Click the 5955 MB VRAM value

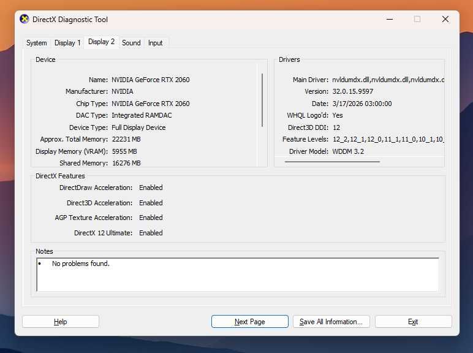click(124, 151)
